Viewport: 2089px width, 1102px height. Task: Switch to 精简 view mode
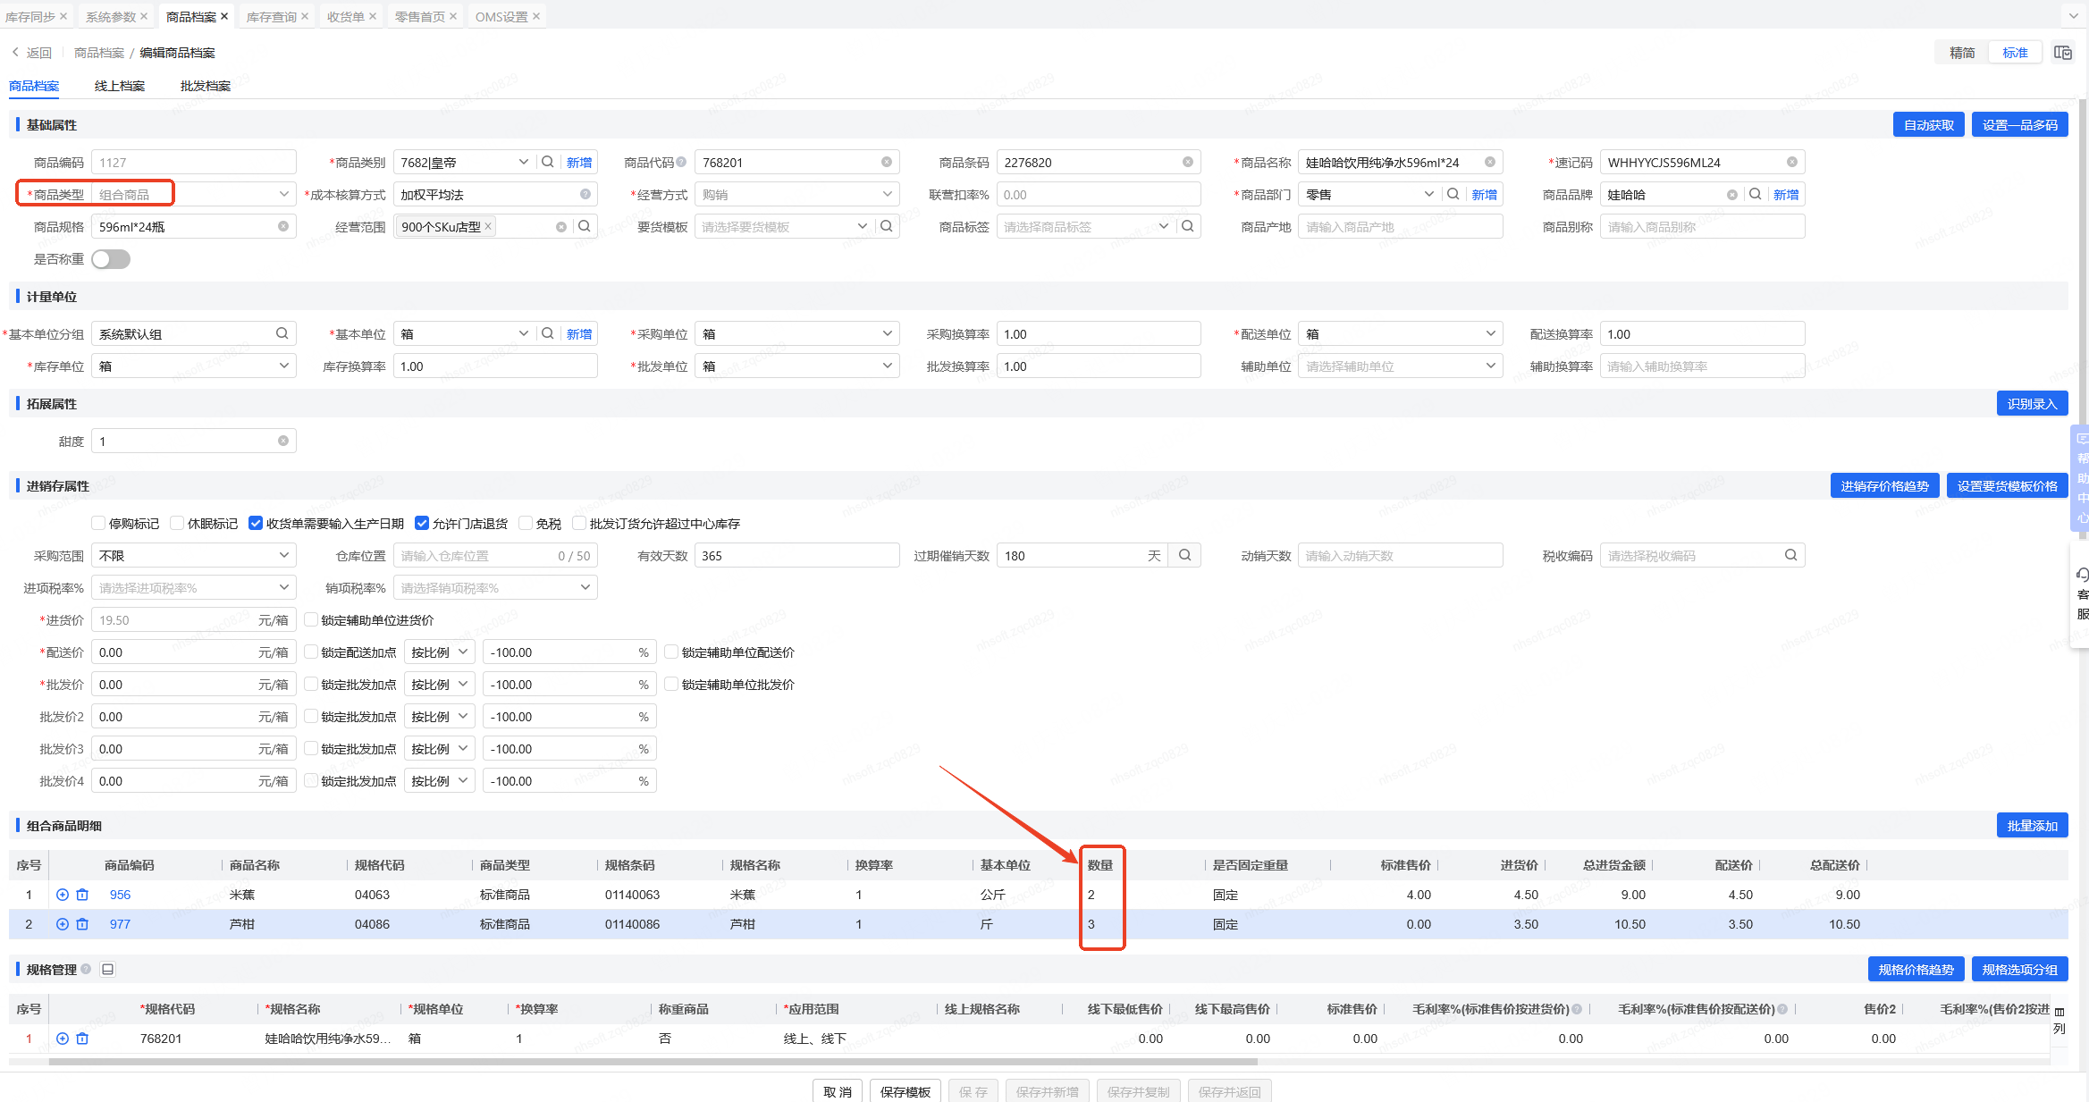click(x=1963, y=53)
